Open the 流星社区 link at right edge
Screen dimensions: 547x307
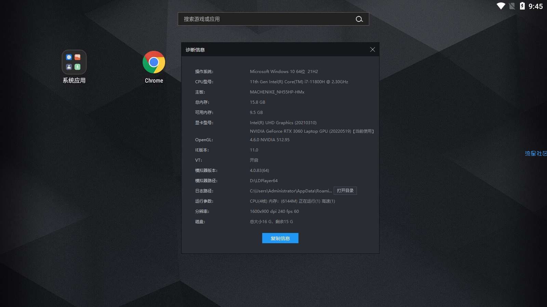(536, 153)
